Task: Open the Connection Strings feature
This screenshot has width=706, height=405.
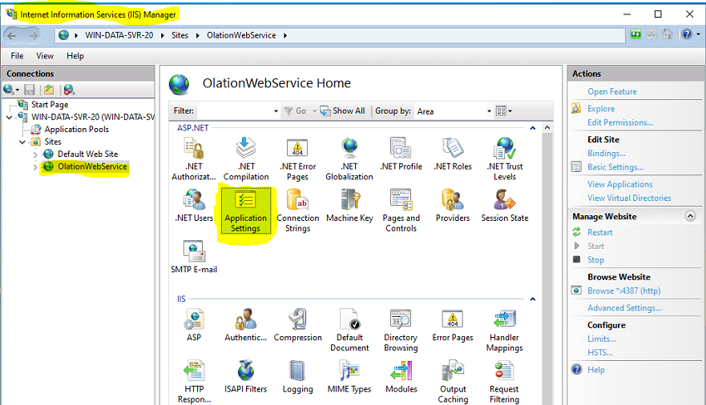Action: coord(297,211)
